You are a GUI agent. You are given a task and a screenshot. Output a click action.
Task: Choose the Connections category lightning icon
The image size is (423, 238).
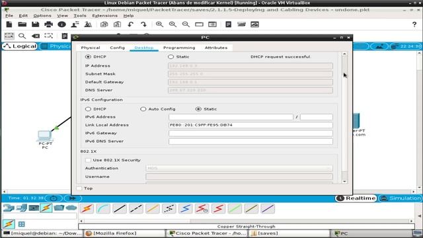point(46,208)
